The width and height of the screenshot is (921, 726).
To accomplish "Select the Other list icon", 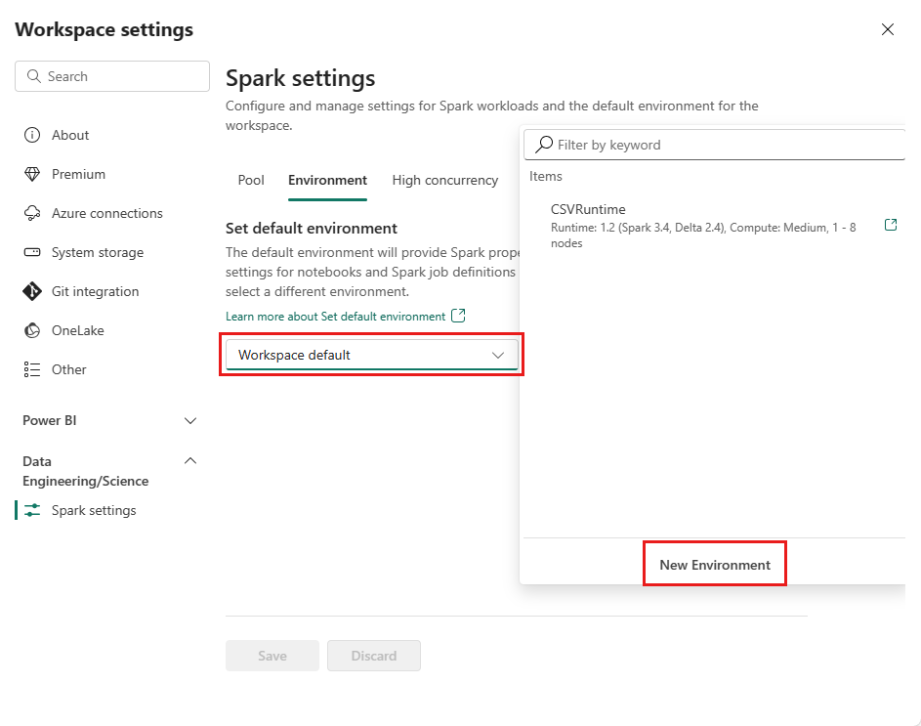I will click(32, 369).
